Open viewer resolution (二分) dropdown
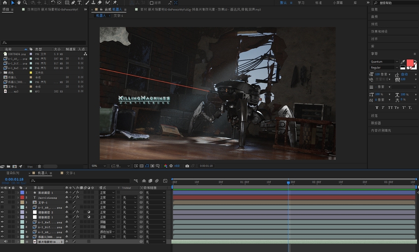This screenshot has height=252, width=419. click(x=120, y=166)
